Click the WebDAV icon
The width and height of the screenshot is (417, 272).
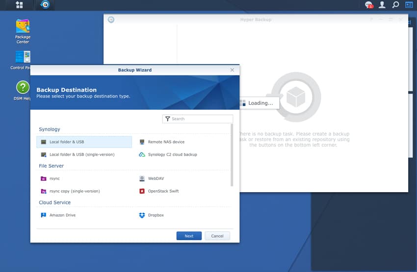coord(142,178)
